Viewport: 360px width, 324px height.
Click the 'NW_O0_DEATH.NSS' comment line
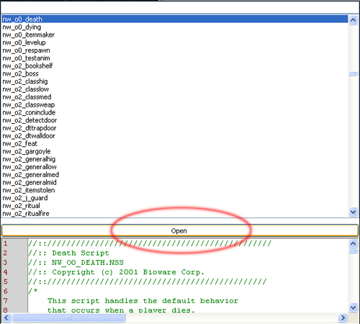(76, 263)
